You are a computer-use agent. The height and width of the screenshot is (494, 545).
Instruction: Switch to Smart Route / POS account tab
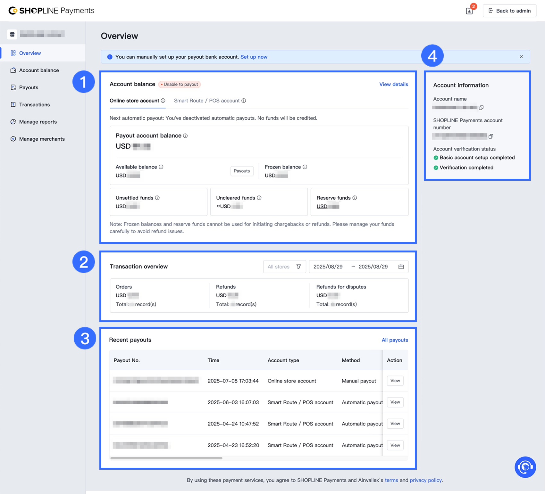pyautogui.click(x=207, y=101)
